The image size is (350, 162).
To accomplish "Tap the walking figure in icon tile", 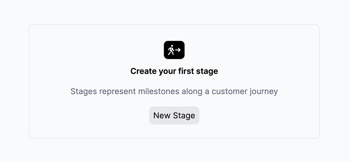I will (171, 50).
